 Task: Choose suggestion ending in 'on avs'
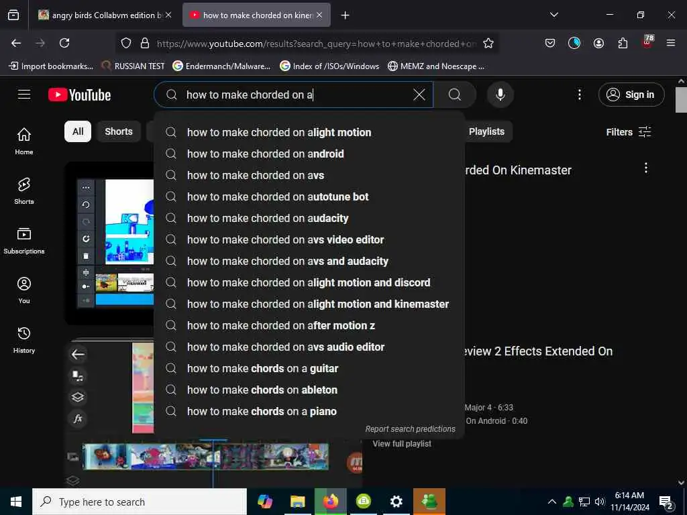click(x=309, y=175)
